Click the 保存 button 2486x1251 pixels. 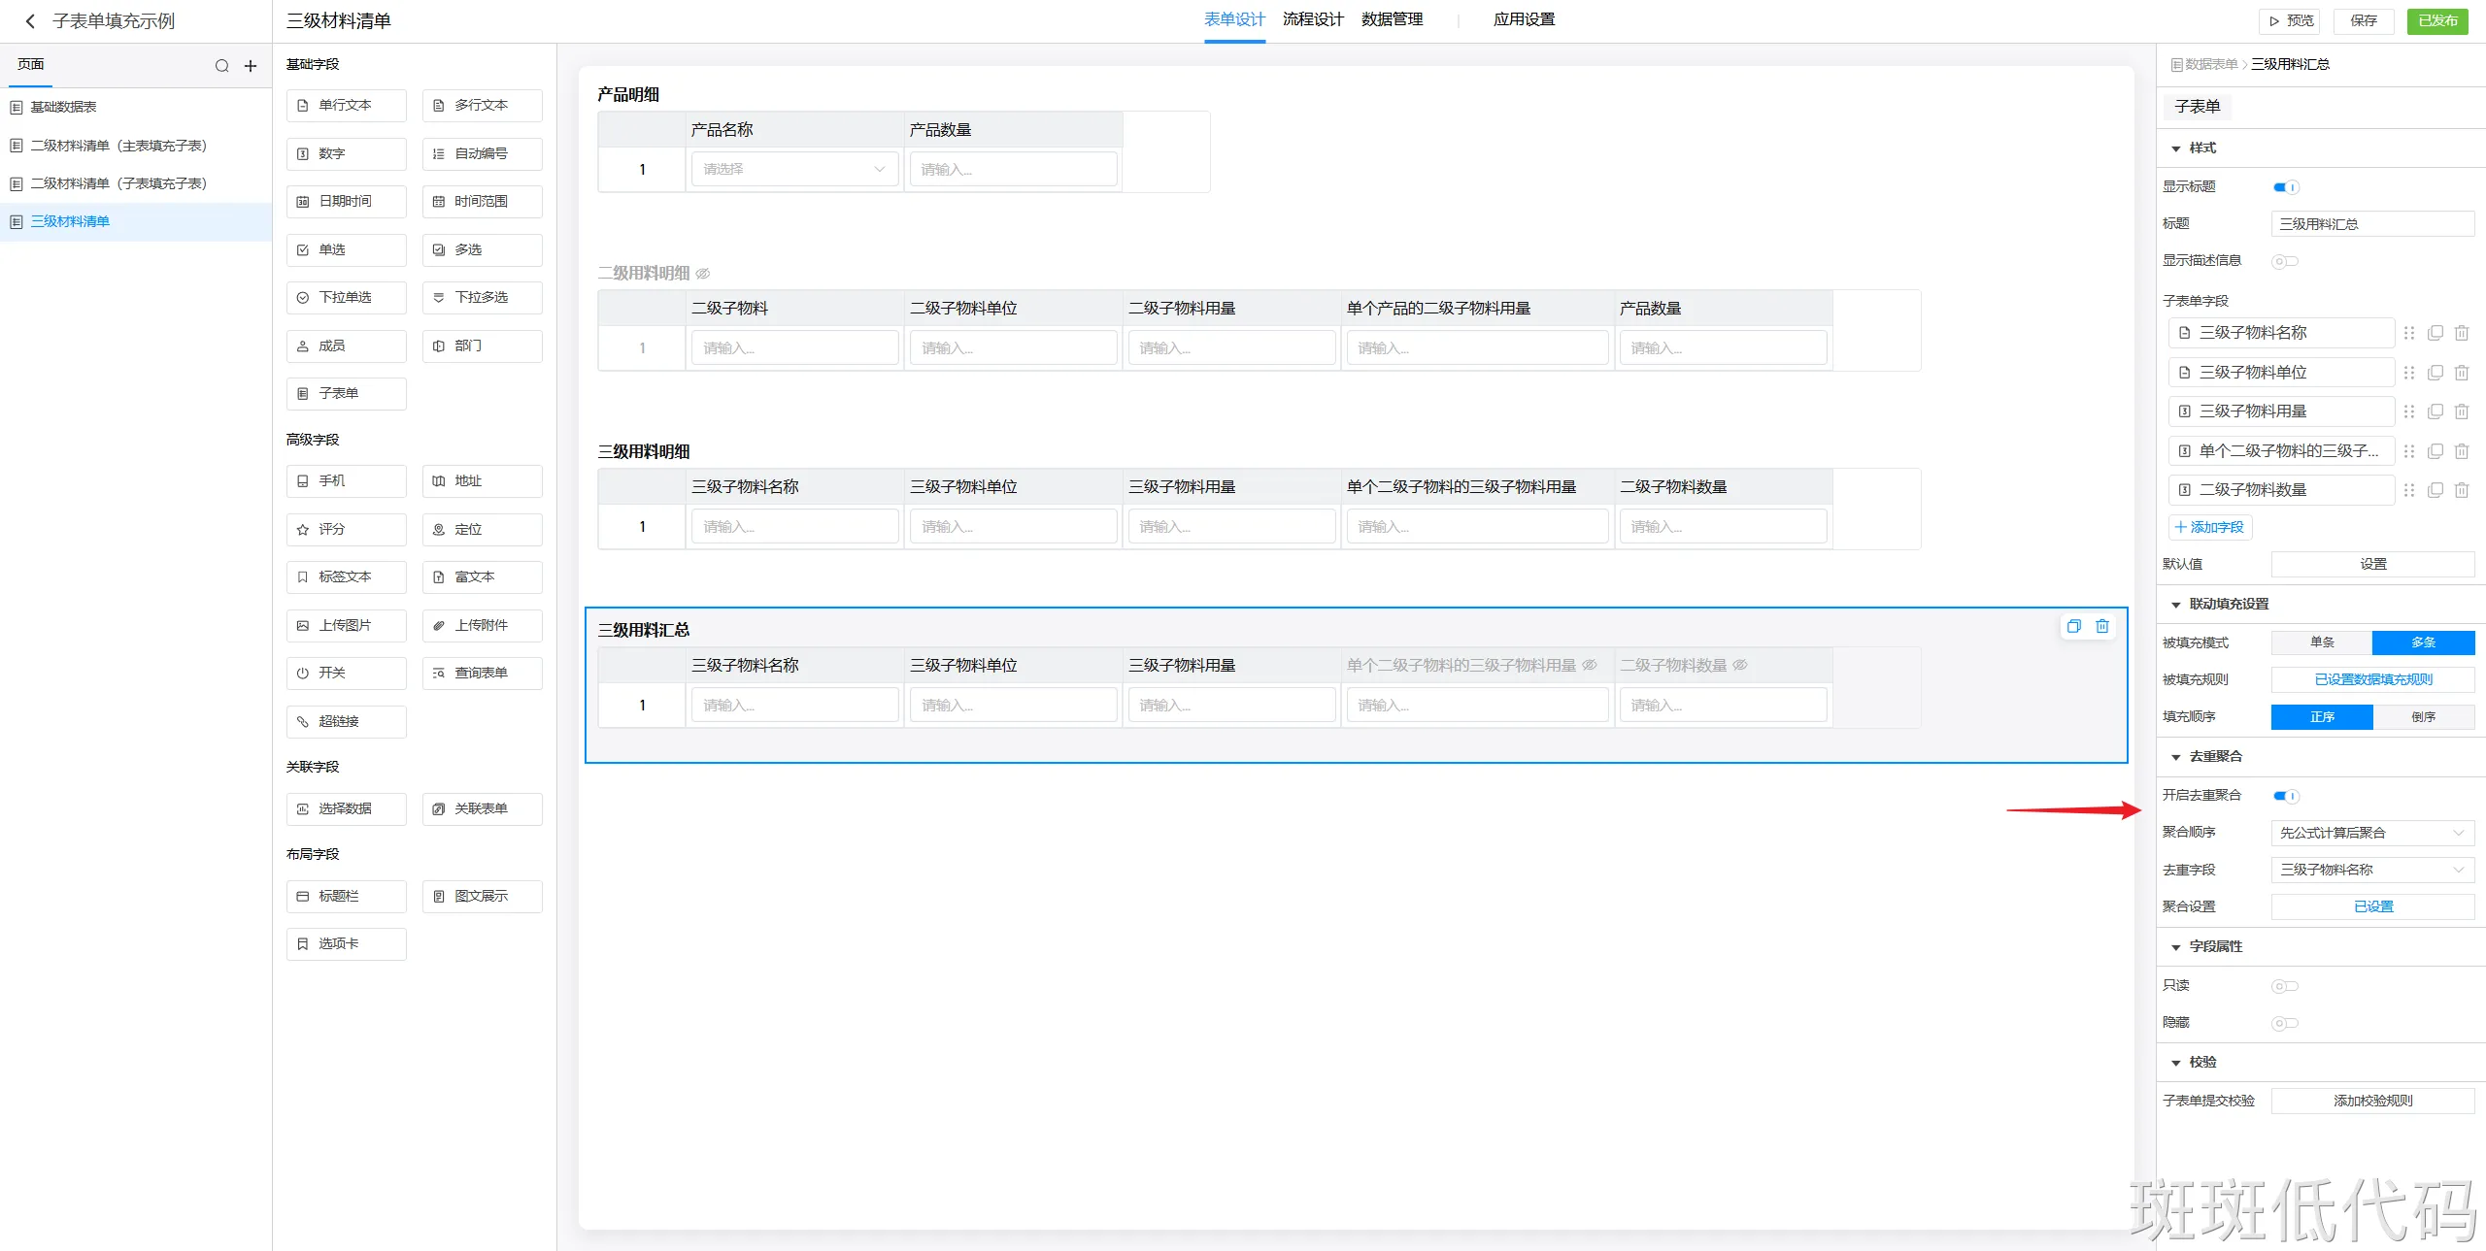[x=2364, y=20]
